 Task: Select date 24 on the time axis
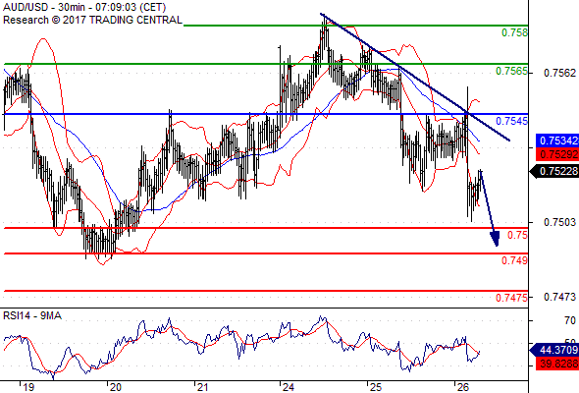point(288,387)
